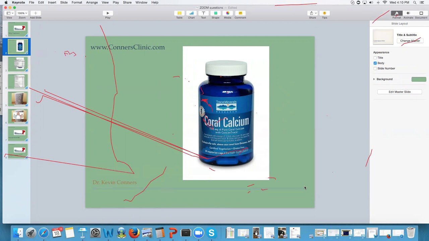Expand the Background disclosure triangle
The width and height of the screenshot is (429, 241).
(x=374, y=79)
